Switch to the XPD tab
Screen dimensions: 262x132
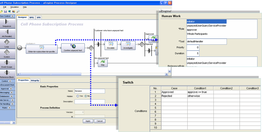click(39, 17)
